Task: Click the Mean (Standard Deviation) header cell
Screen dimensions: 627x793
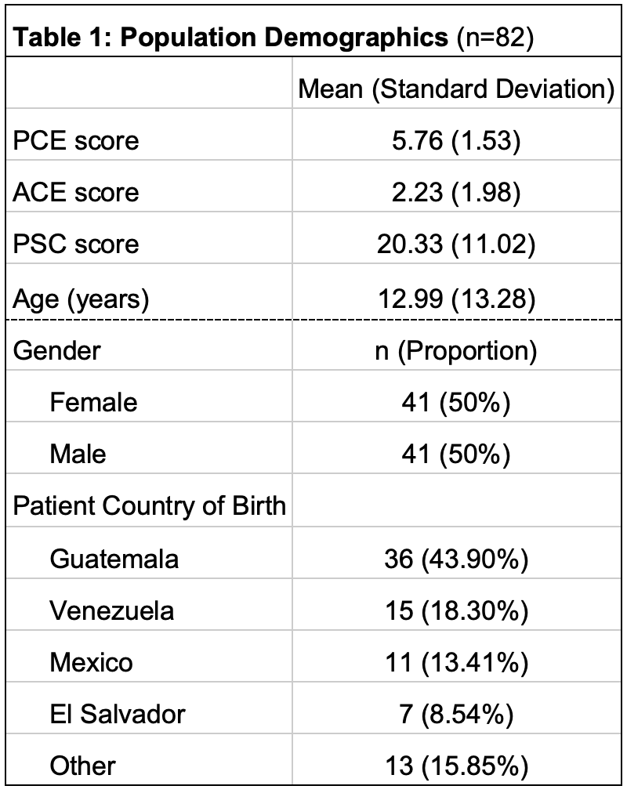Action: (x=457, y=89)
